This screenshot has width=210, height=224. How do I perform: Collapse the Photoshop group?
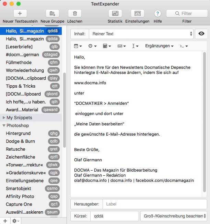click(4, 126)
